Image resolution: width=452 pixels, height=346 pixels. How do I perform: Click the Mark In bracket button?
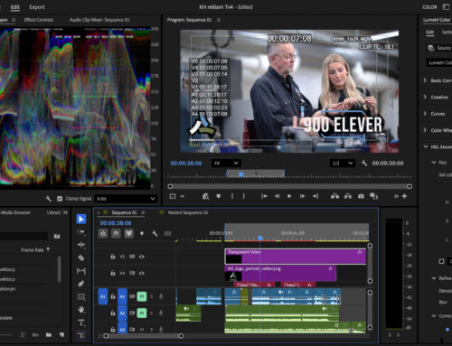[232, 196]
